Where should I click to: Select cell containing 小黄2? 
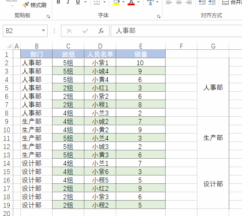100,130
